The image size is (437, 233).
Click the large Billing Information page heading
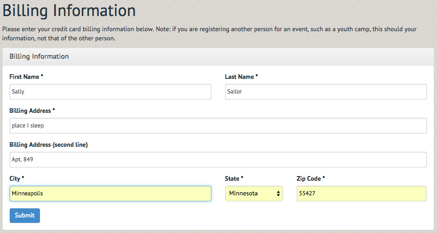[69, 11]
